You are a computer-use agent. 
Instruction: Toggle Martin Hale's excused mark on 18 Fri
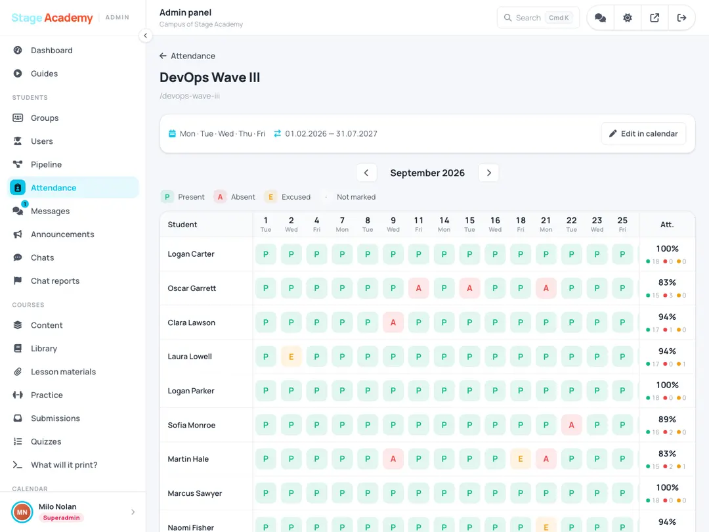[x=521, y=459]
